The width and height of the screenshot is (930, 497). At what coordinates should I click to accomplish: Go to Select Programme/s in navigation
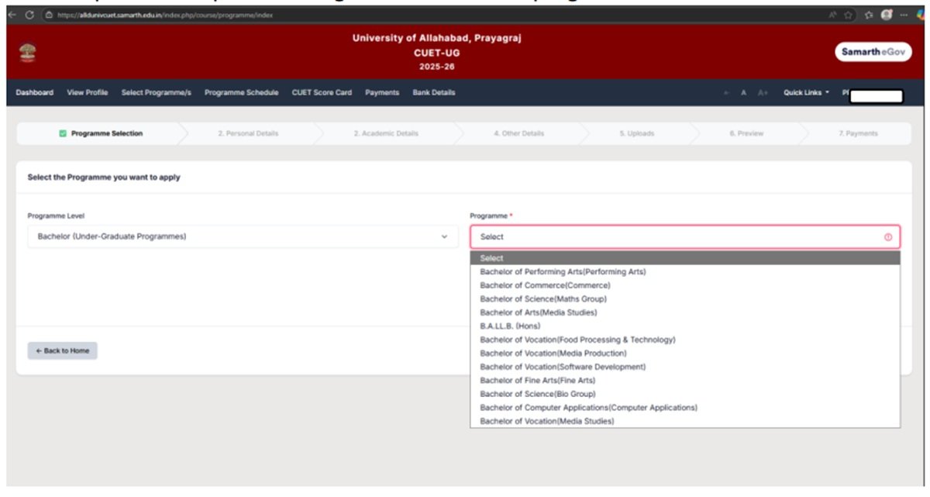156,93
